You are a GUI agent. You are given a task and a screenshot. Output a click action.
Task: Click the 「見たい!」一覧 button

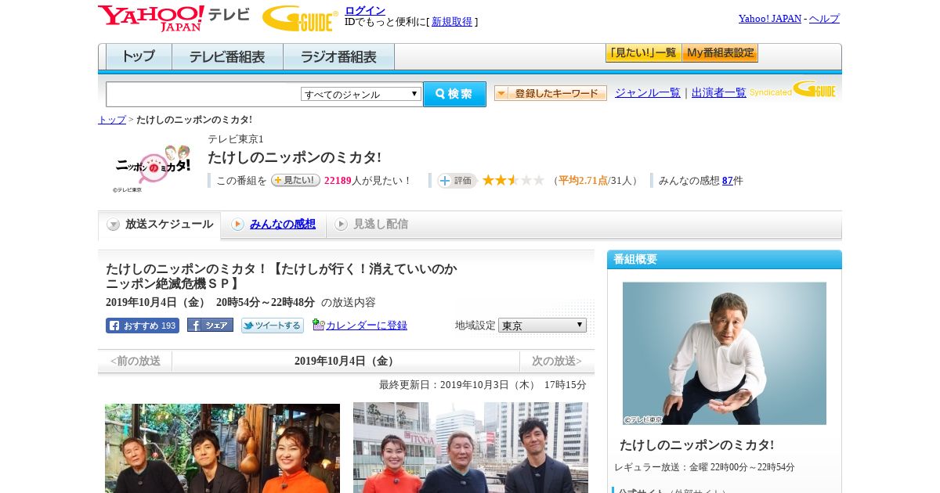(643, 53)
